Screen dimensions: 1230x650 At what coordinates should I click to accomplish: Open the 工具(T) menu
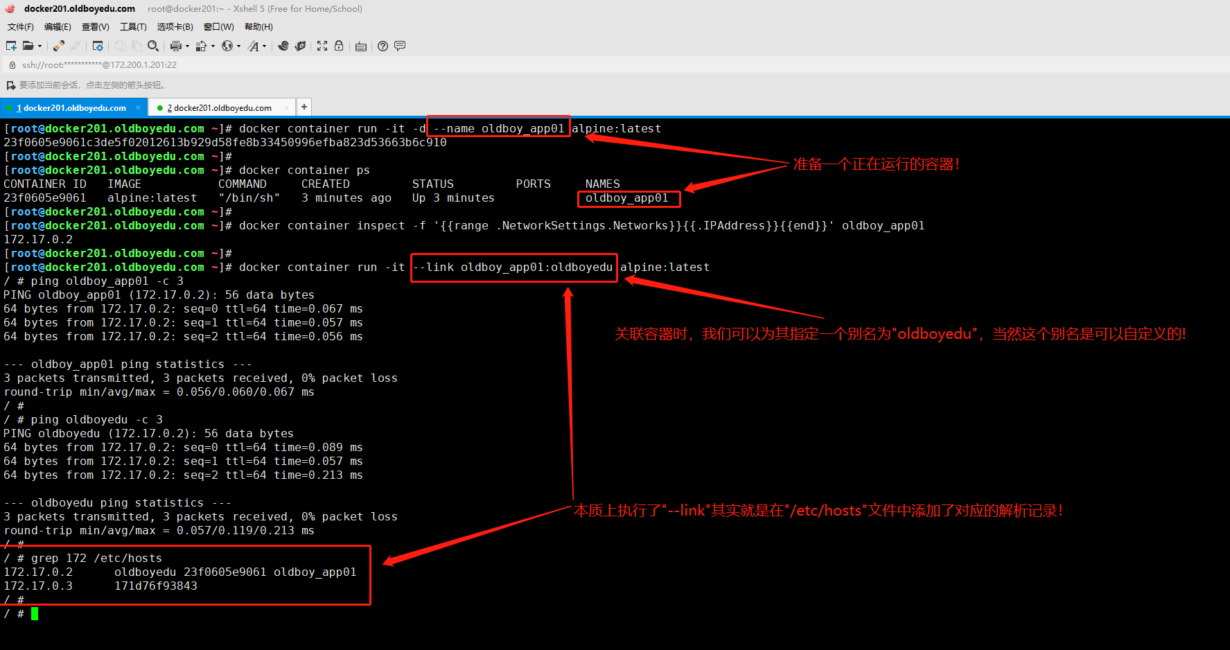(x=133, y=27)
